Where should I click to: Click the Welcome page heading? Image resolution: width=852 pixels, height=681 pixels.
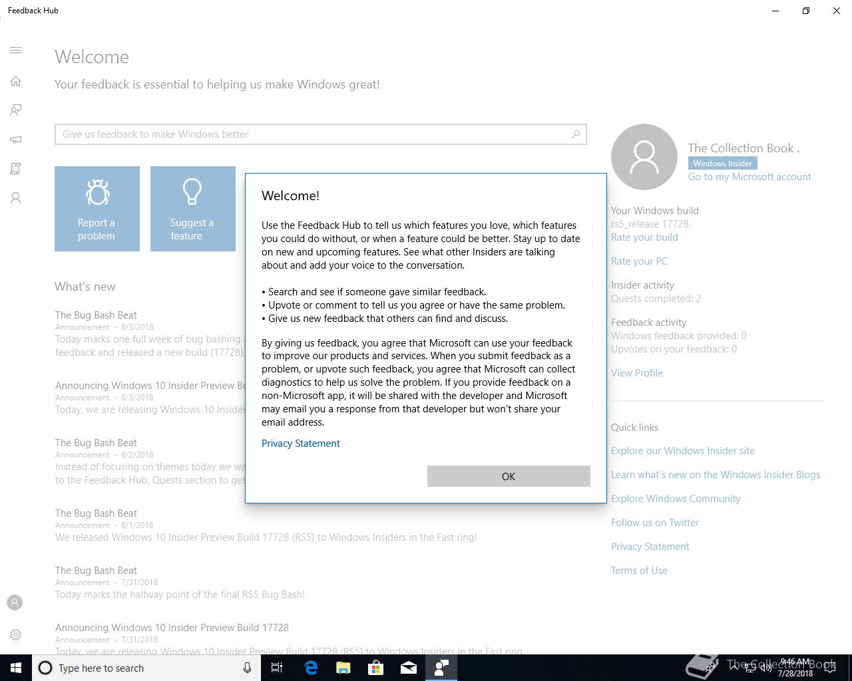coord(92,57)
